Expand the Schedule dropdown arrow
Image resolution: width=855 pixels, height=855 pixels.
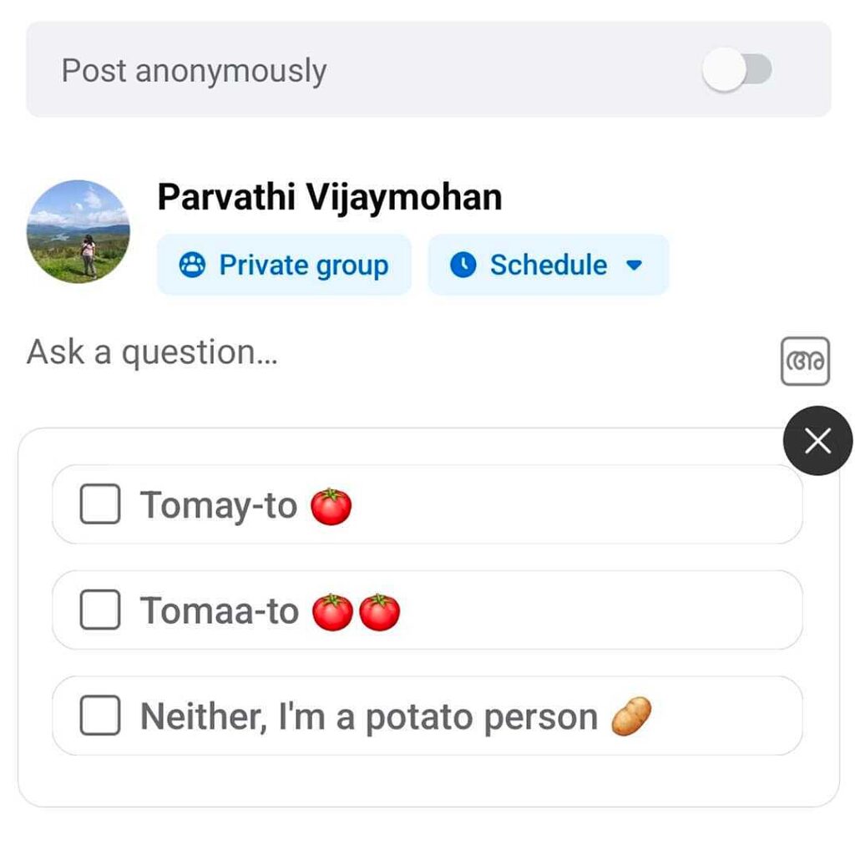635,266
